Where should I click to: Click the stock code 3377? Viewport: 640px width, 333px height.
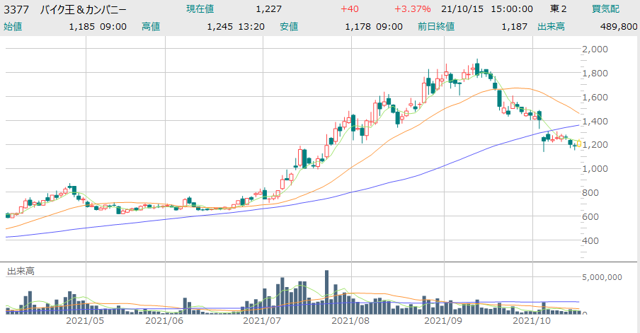(x=16, y=9)
